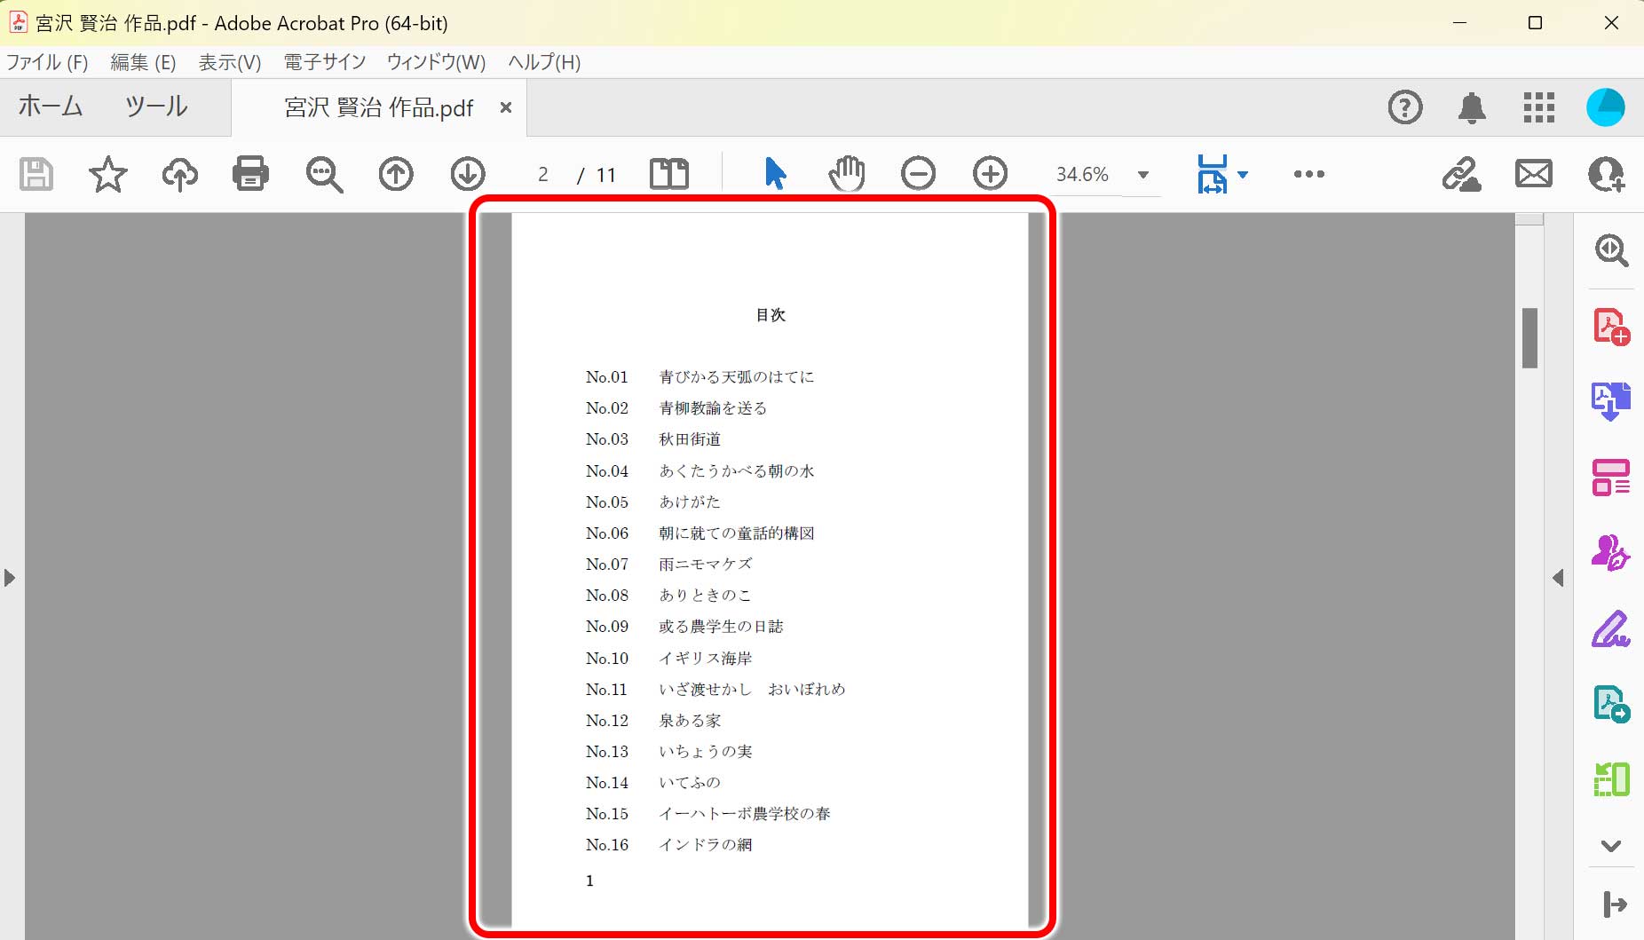Print the document with printer icon
Viewport: 1644px width, 940px height.
click(250, 174)
